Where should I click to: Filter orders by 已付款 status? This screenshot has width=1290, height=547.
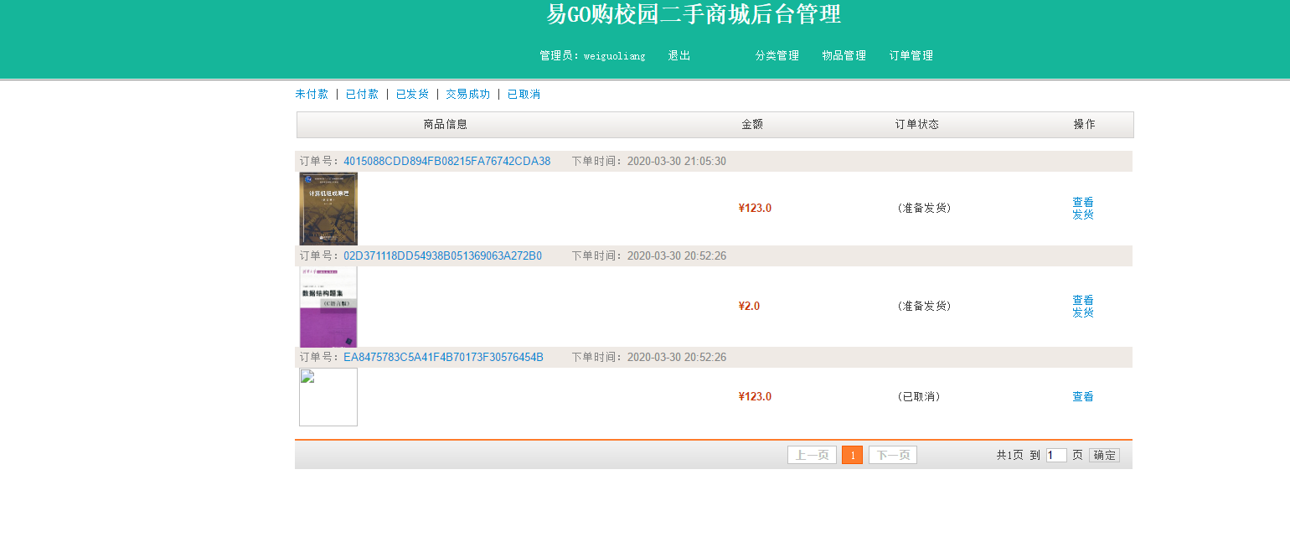click(x=362, y=95)
